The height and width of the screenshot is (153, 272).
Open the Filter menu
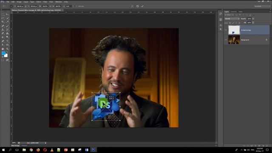(45, 2)
